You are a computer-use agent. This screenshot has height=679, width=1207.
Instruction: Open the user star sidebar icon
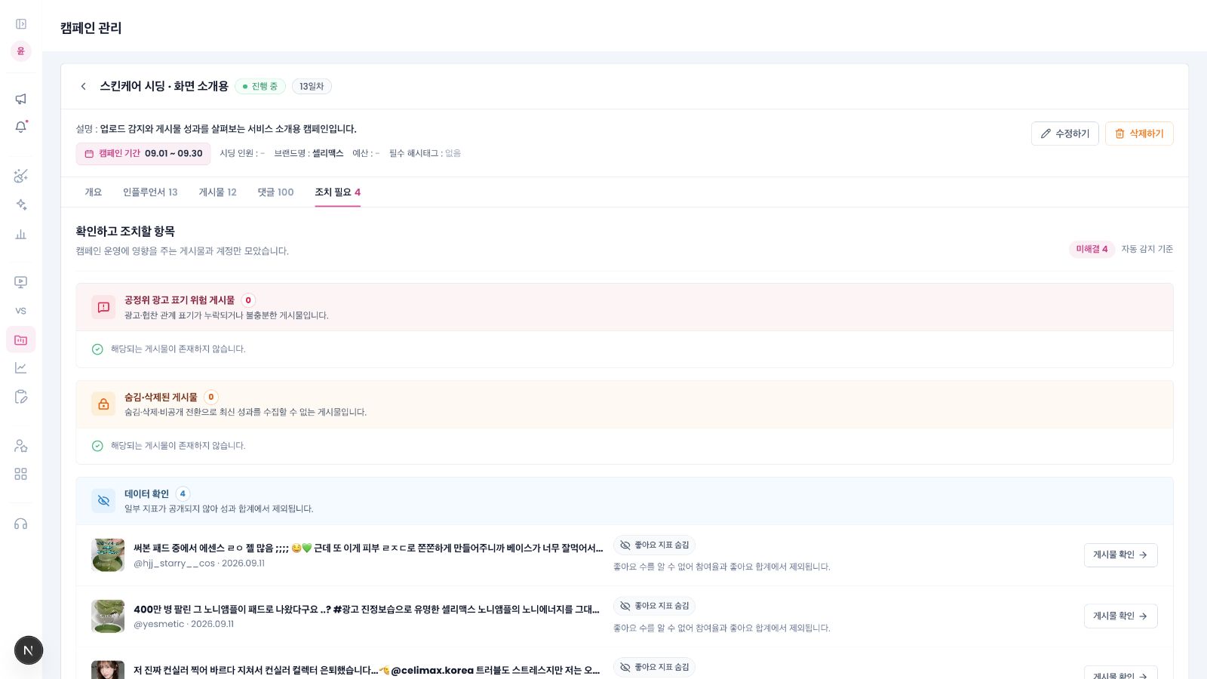click(21, 446)
